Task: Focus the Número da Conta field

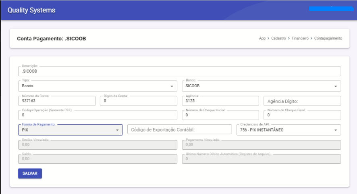Action: tap(57, 101)
